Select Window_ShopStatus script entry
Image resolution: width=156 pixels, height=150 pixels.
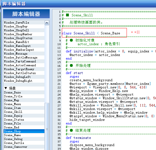click(24, 38)
